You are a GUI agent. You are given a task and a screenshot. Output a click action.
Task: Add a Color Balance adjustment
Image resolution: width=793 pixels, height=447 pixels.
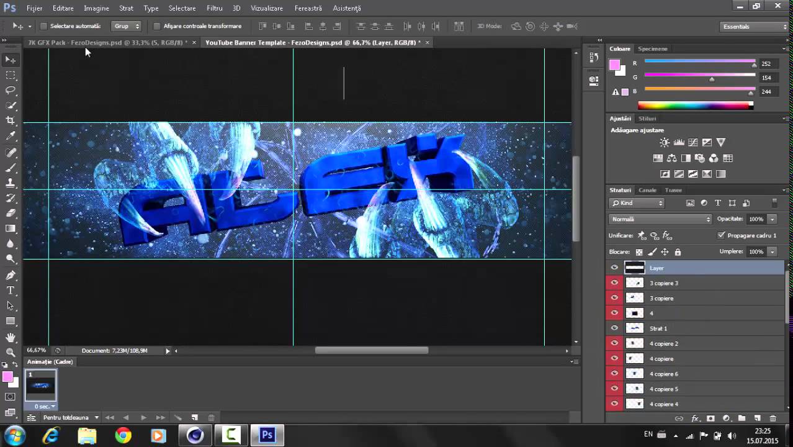click(672, 158)
